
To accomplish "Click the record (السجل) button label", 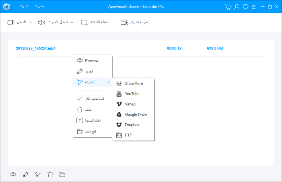I will click(22, 22).
